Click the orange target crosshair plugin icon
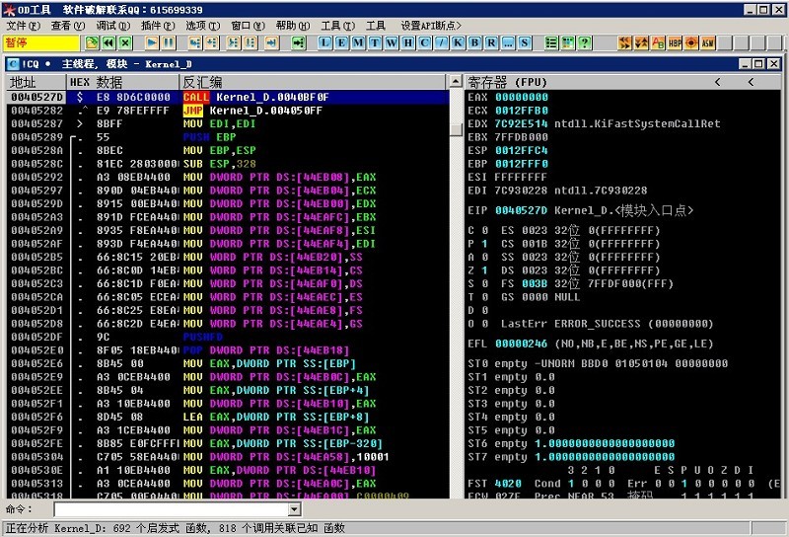The width and height of the screenshot is (789, 537). (x=691, y=42)
